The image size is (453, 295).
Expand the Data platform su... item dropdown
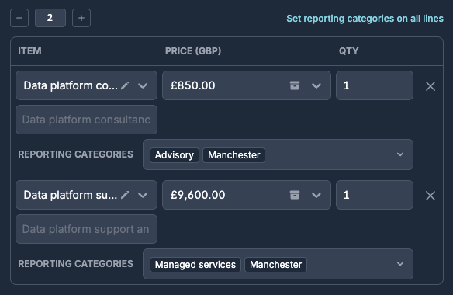(x=143, y=195)
